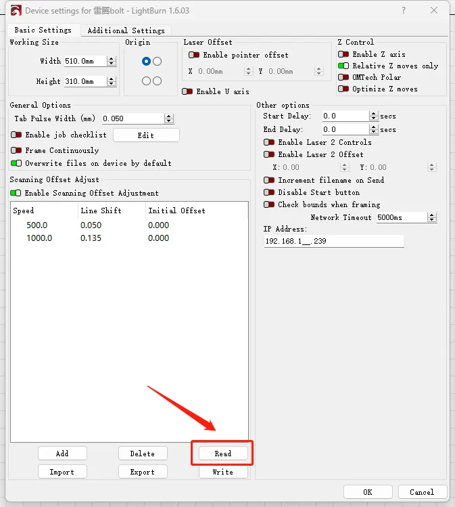Toggle Enable Scanning Offset Adjustment
Screen dimensions: 455x507
[x=16, y=193]
